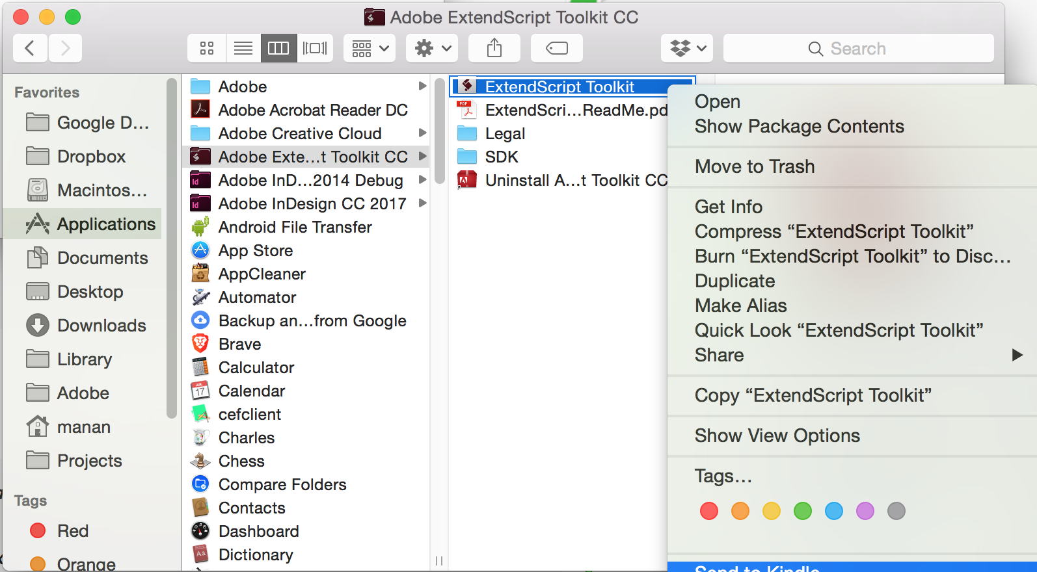Expand Adobe InDesign 2014 Debug arrow

point(422,179)
